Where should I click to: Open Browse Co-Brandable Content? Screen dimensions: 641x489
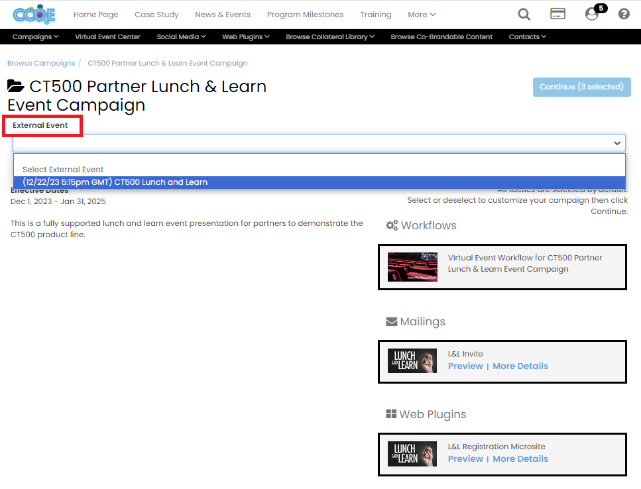pos(441,36)
